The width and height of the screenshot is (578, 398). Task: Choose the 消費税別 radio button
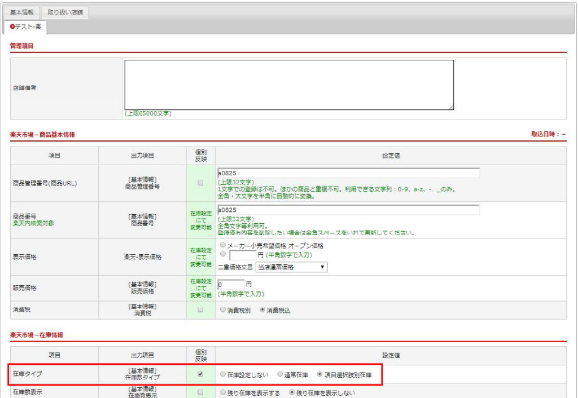tap(223, 310)
